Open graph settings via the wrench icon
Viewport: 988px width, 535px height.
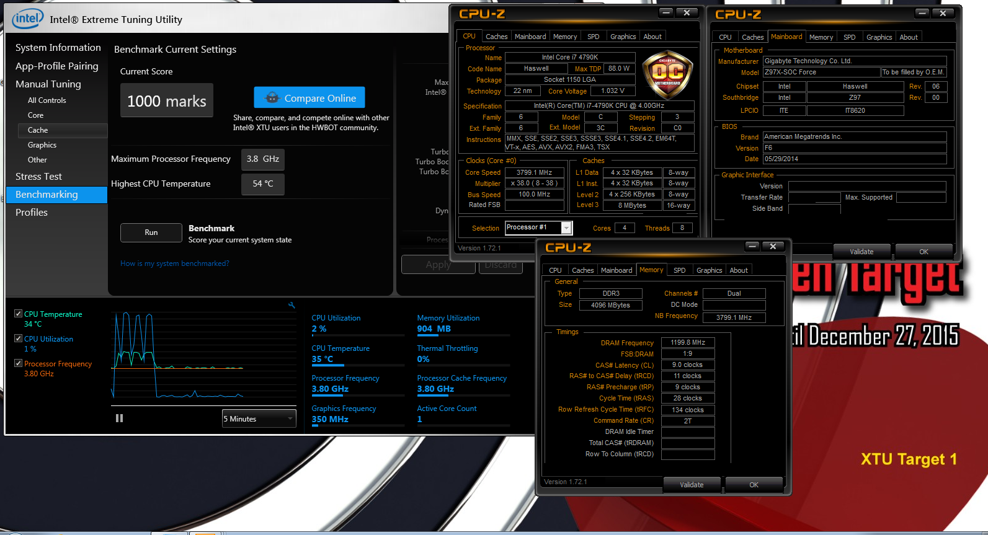(292, 305)
